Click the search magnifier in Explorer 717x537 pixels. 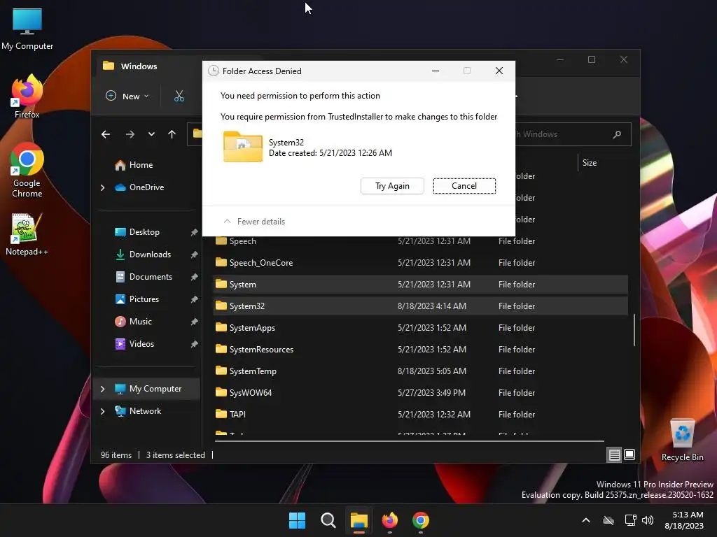tap(617, 134)
